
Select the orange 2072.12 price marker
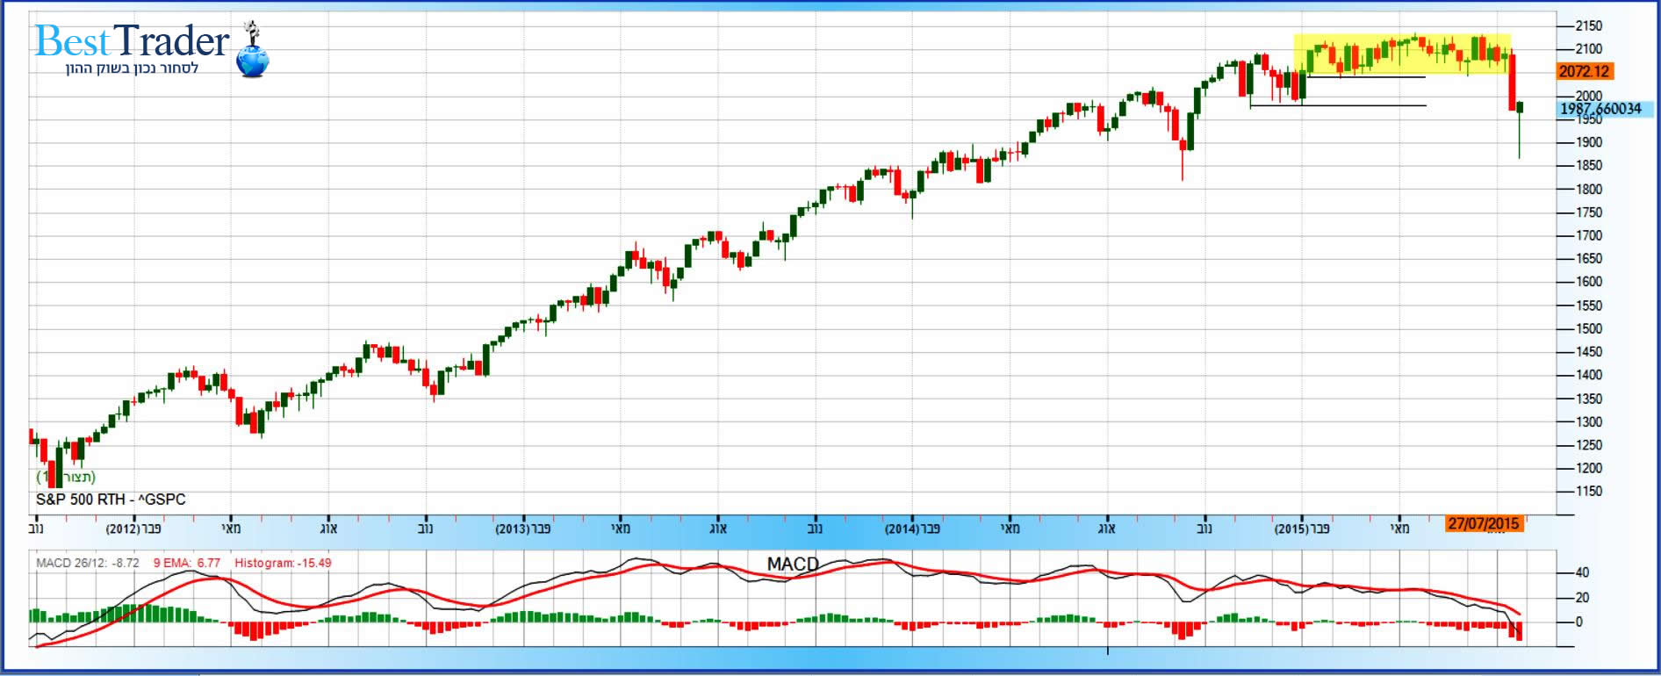(1585, 72)
